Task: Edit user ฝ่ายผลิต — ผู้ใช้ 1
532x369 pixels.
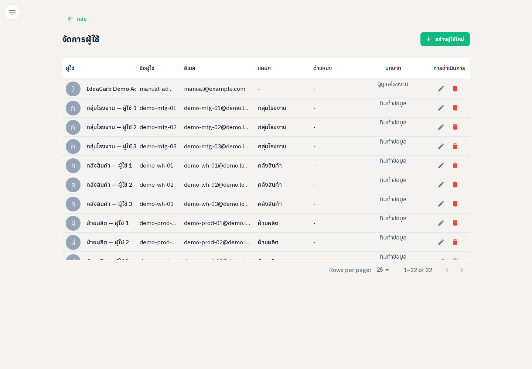Action: pyautogui.click(x=441, y=223)
